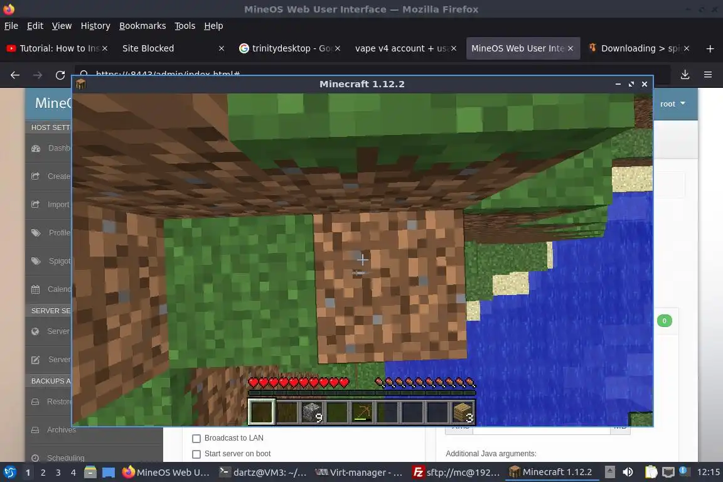Open the History menu
The height and width of the screenshot is (482, 723).
pyautogui.click(x=95, y=26)
